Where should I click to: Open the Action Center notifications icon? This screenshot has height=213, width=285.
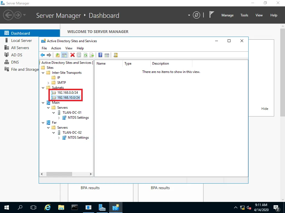pos(276,207)
